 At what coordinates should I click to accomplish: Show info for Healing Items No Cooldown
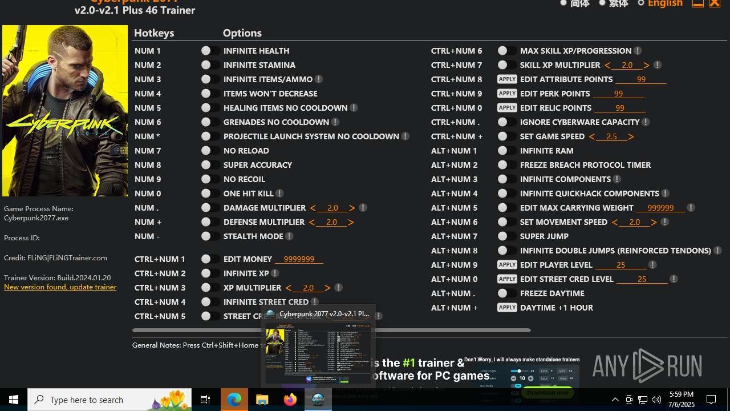click(x=354, y=108)
